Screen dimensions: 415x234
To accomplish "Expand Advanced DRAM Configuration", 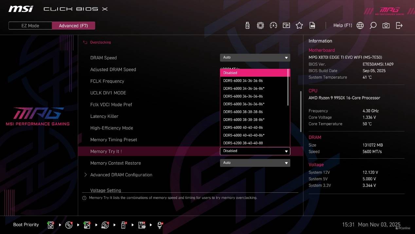I will (121, 175).
